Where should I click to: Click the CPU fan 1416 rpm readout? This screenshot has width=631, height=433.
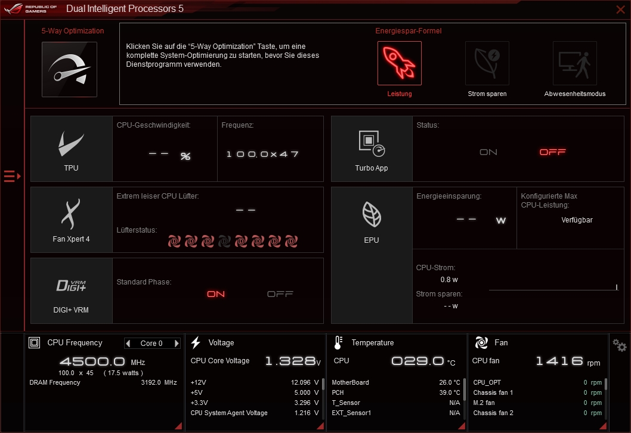point(568,361)
